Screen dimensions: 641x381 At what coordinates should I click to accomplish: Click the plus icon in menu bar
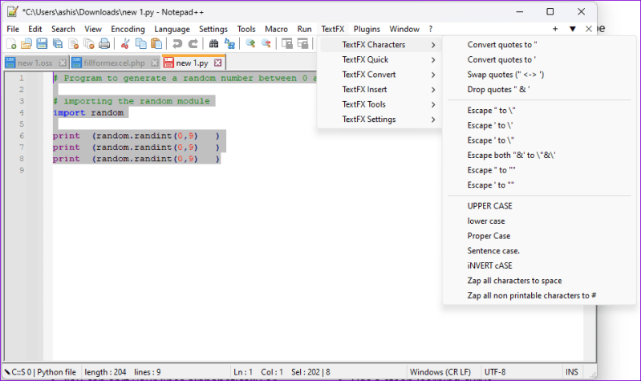[x=554, y=29]
